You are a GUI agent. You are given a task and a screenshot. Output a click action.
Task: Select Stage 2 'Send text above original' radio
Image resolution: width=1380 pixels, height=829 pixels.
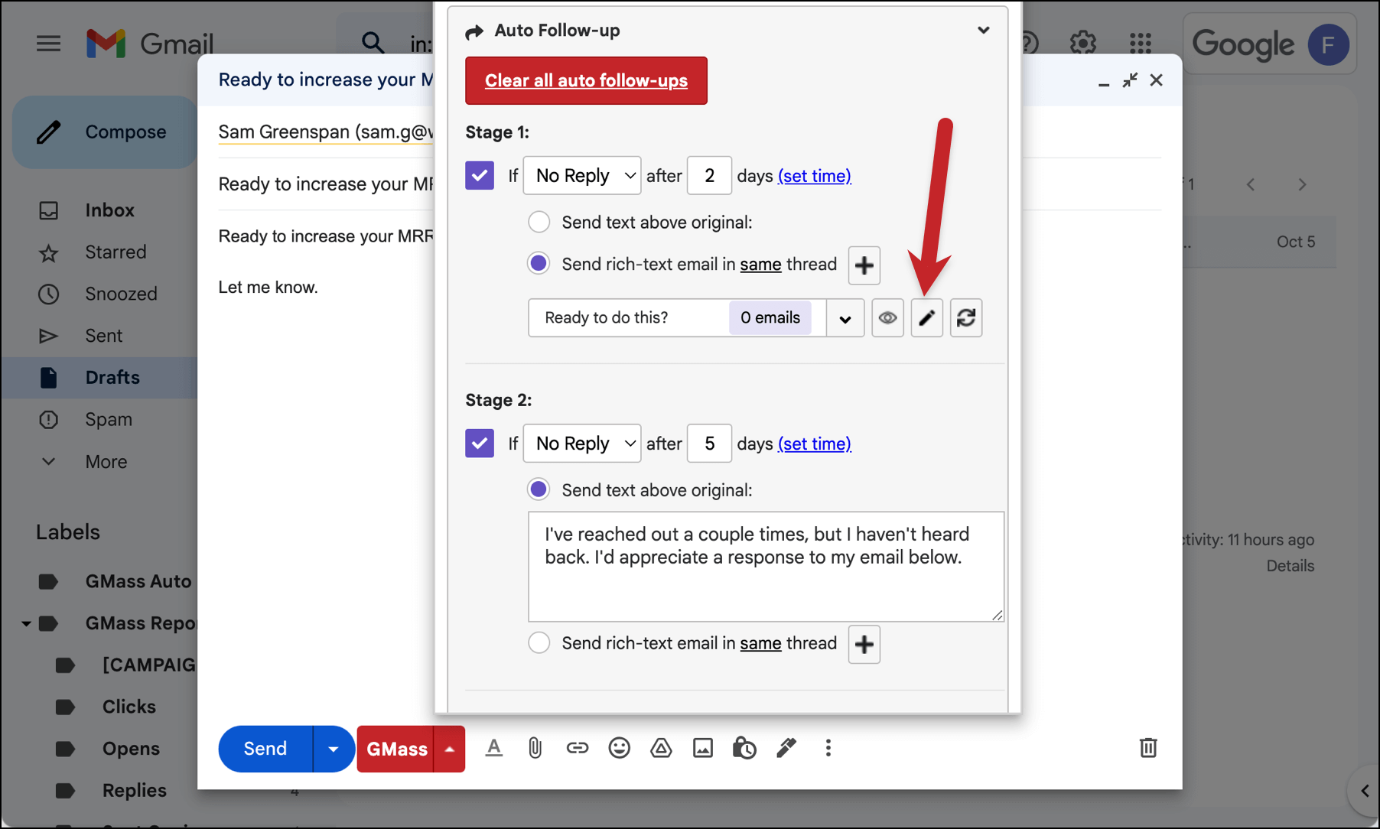[x=539, y=489]
